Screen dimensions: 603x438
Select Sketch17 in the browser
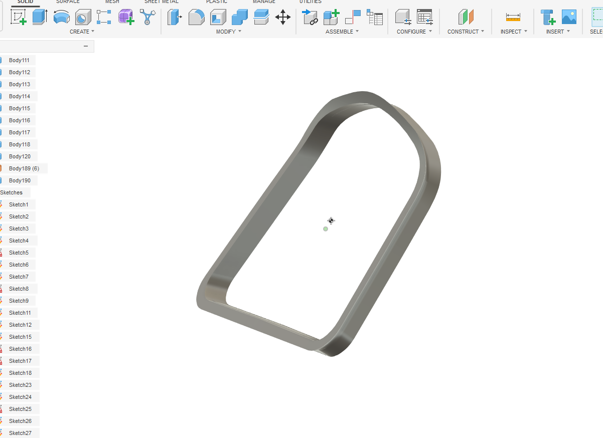pyautogui.click(x=20, y=361)
